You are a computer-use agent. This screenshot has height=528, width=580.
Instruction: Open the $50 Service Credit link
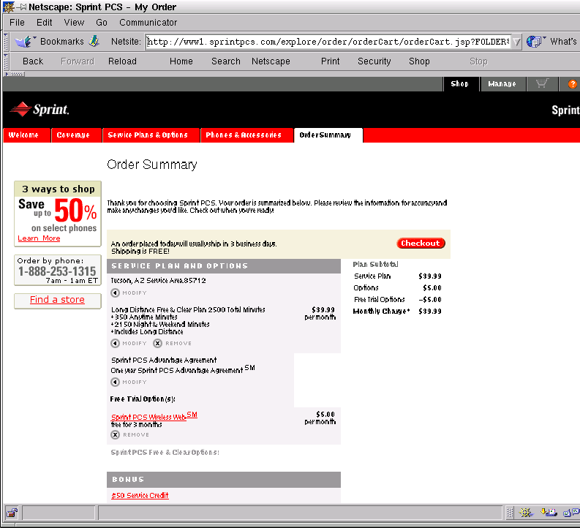(x=140, y=496)
